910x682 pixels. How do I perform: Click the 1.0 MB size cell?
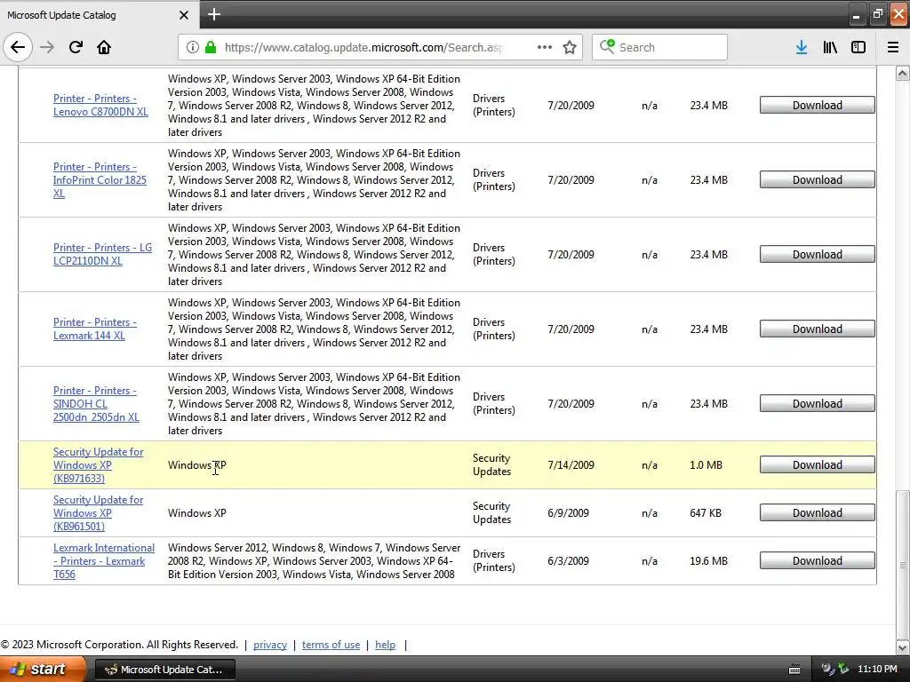(x=706, y=465)
